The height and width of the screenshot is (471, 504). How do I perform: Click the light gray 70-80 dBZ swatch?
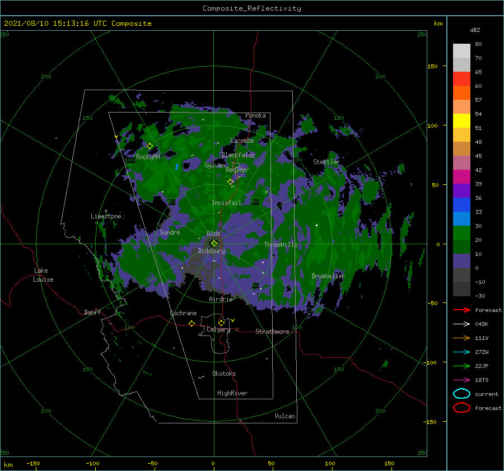point(461,51)
